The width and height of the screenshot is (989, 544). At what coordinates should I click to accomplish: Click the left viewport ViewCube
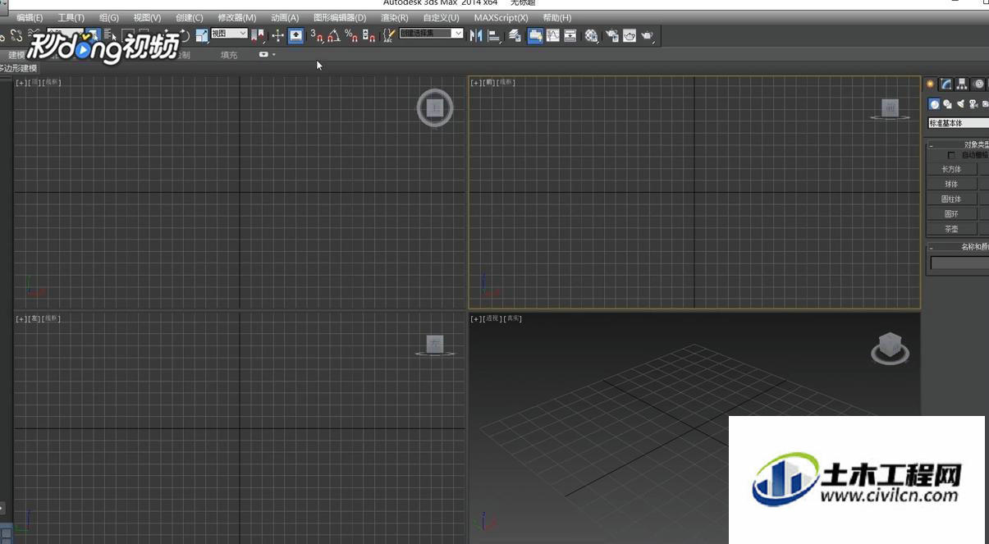[x=435, y=345]
